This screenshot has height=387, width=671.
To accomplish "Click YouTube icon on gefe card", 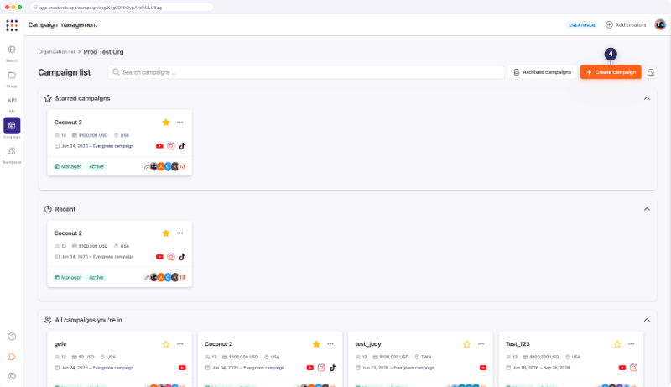I will pyautogui.click(x=182, y=368).
